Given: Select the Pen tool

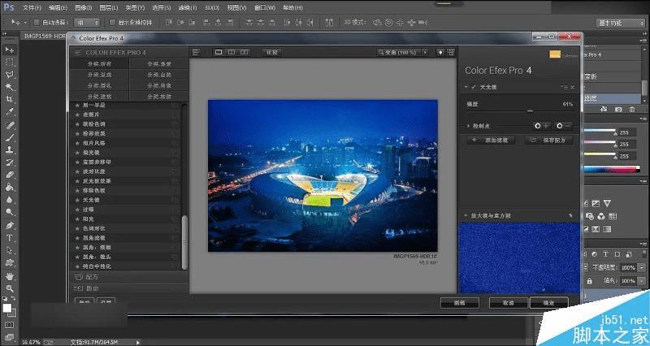Looking at the screenshot, I should point(10,226).
